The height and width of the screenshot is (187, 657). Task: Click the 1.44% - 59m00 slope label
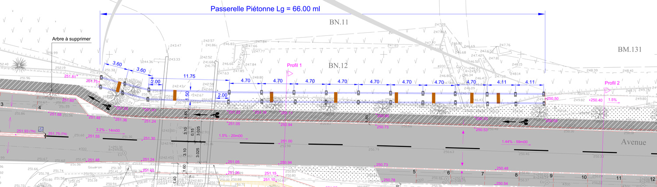tap(515, 142)
